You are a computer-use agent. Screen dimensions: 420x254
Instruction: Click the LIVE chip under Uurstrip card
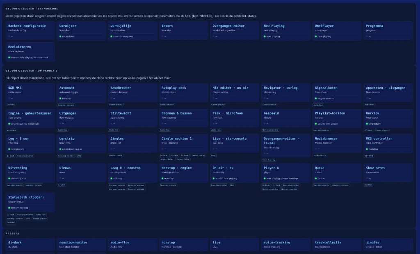pyautogui.click(x=79, y=156)
